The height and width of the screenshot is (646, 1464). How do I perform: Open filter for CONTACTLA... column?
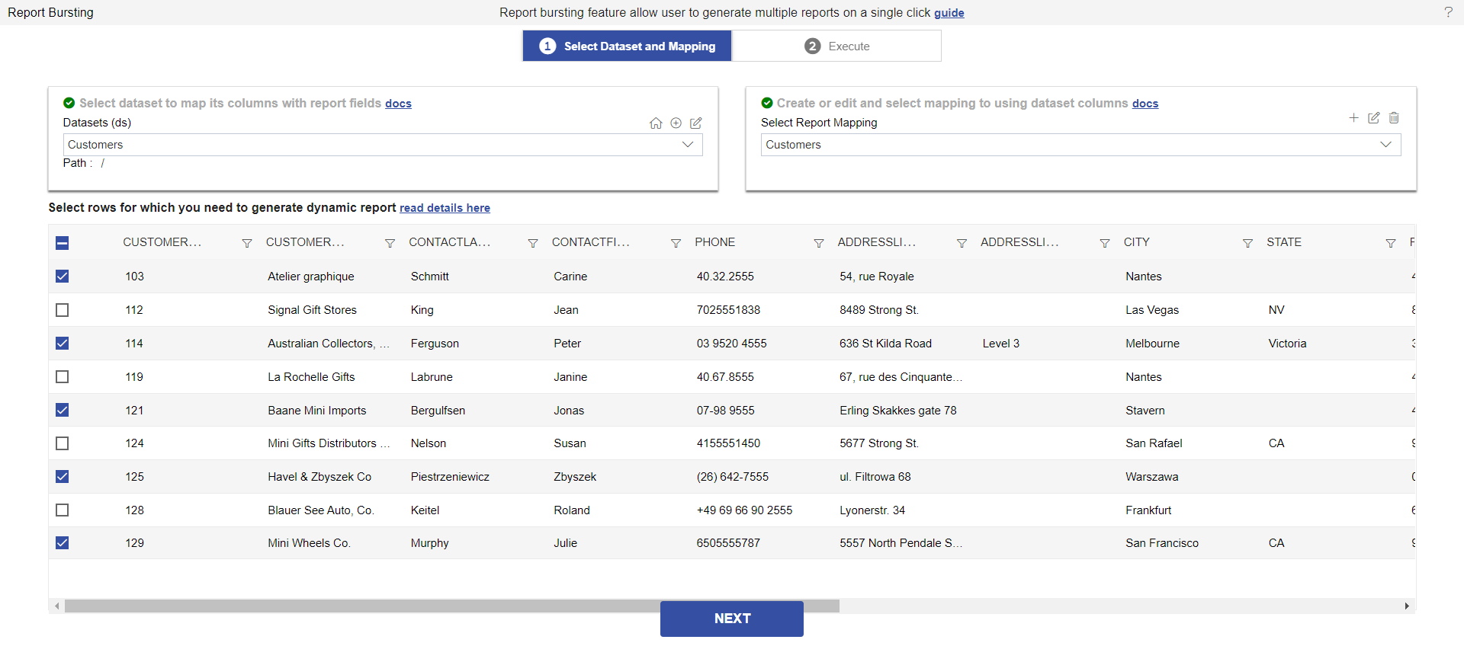(x=533, y=243)
